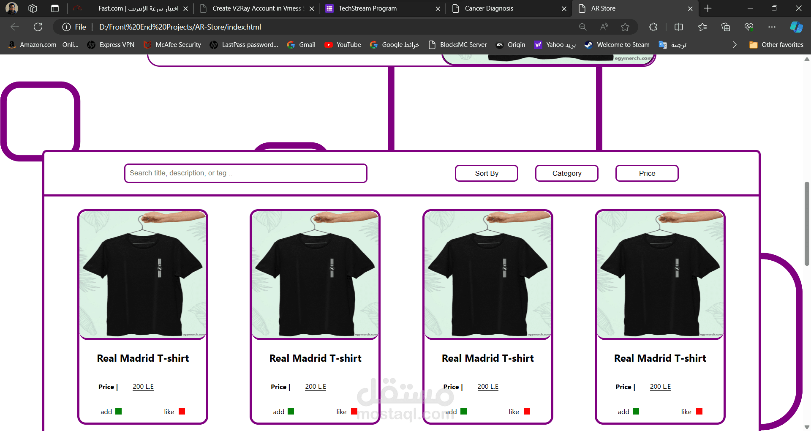Toggle the split screen icon

[x=679, y=27]
